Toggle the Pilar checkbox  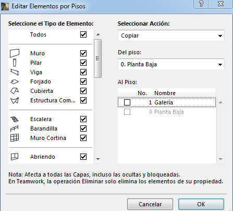[83, 63]
